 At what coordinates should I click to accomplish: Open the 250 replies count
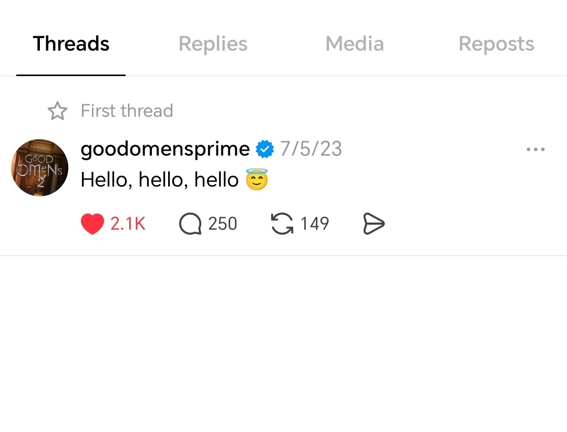click(222, 224)
